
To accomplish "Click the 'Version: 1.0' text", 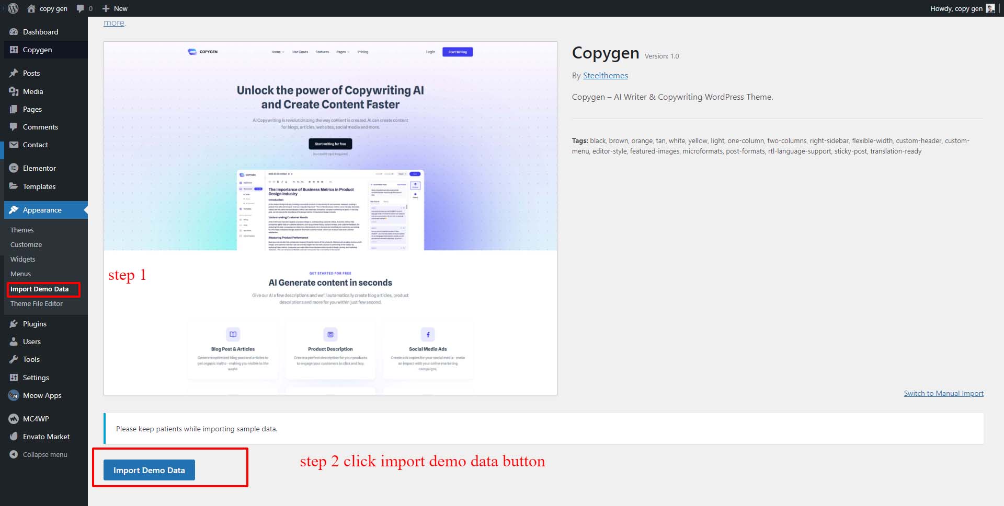I will click(x=662, y=56).
